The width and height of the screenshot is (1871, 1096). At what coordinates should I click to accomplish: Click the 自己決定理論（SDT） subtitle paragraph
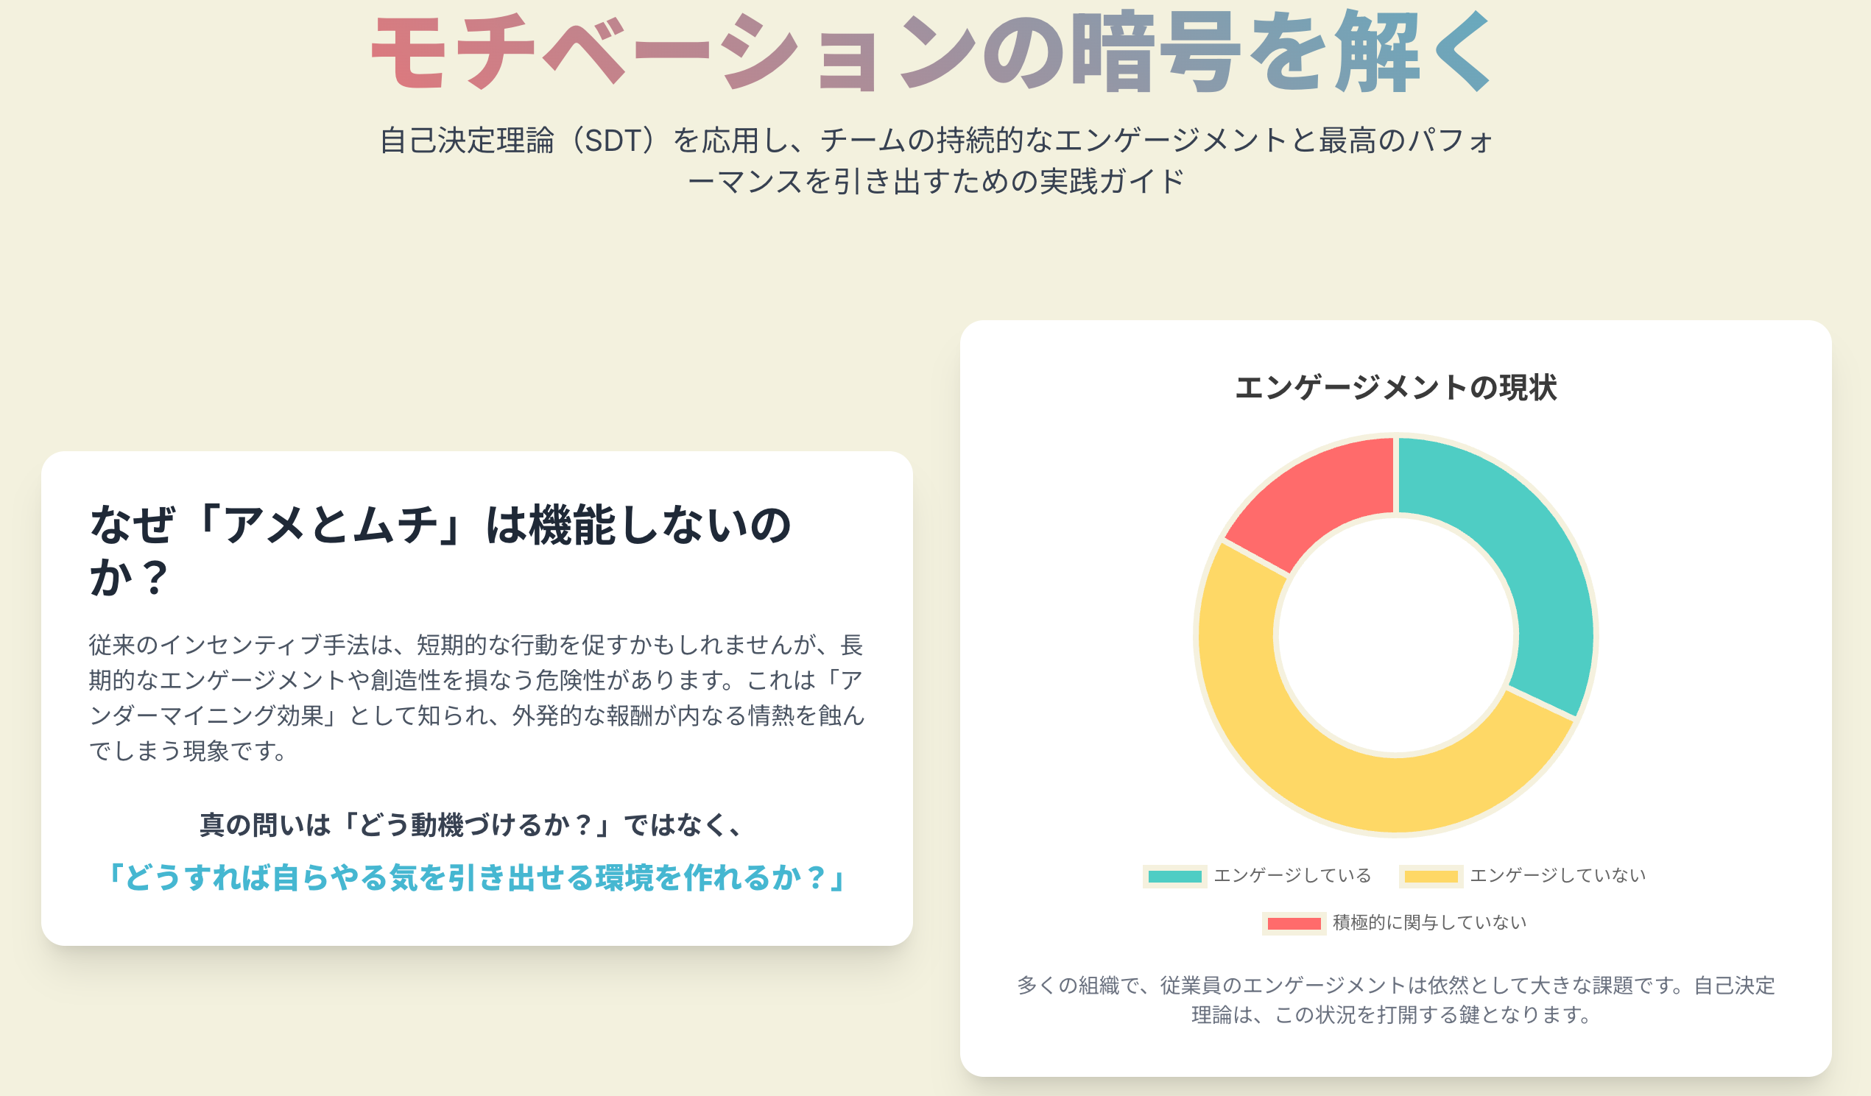(x=935, y=160)
